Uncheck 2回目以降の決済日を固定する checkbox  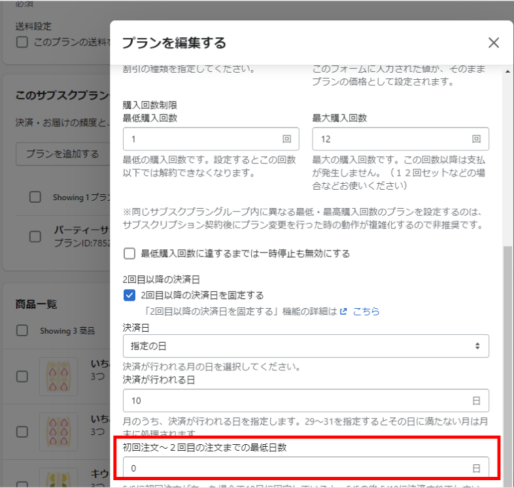tap(129, 295)
